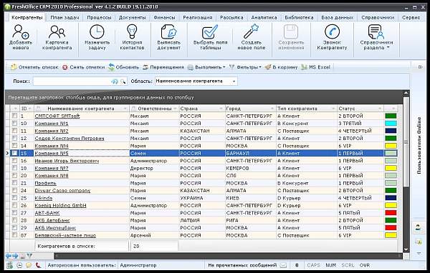Open the Выполнить dropdown menu
Screen dimensions: 430x273
(206, 67)
